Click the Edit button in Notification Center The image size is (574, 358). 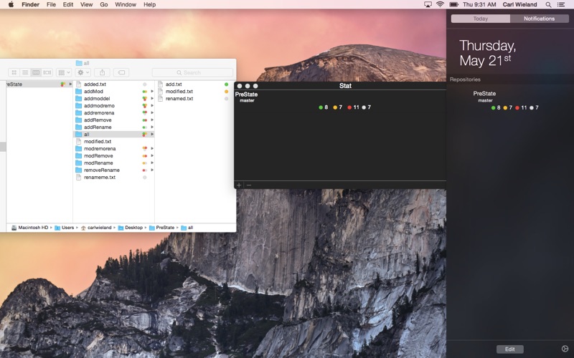coord(509,349)
